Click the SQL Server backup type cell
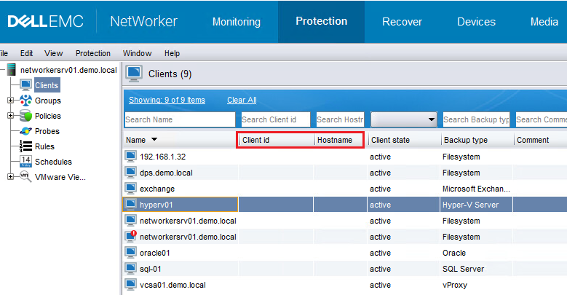The height and width of the screenshot is (295, 567). 463,269
